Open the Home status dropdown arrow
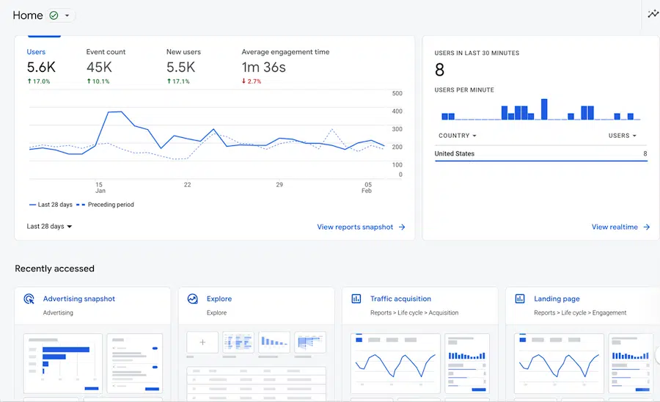 click(x=67, y=15)
